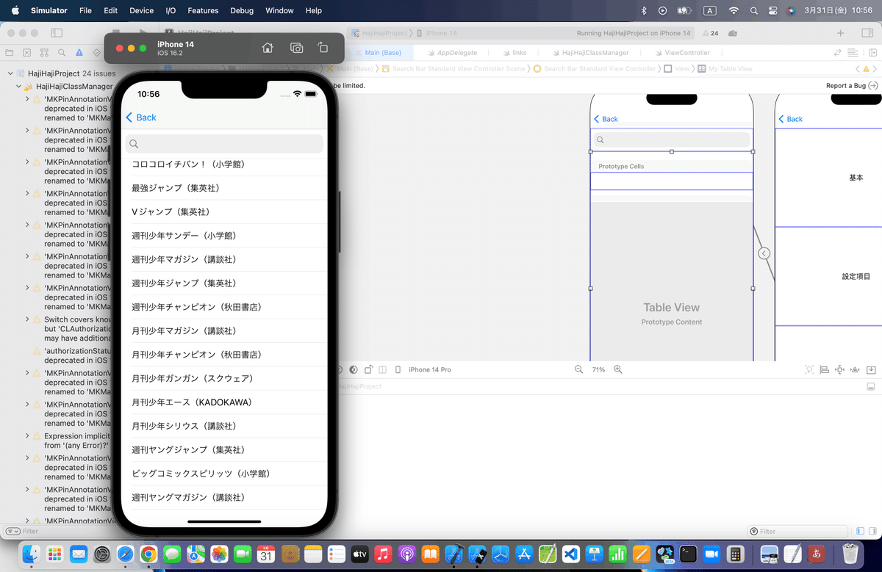Tap Back in the simulator navigation bar
The width and height of the screenshot is (882, 572).
click(141, 117)
